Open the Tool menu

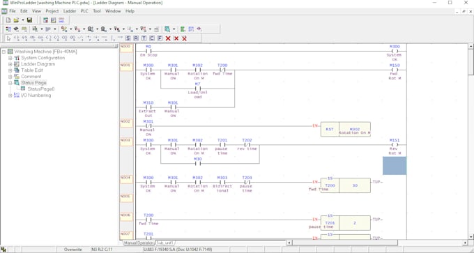[x=97, y=11]
